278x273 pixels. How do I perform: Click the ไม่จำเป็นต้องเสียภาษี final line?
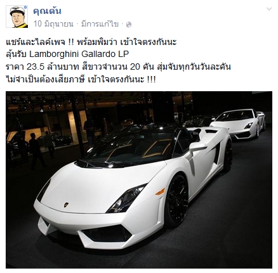[x=81, y=80]
